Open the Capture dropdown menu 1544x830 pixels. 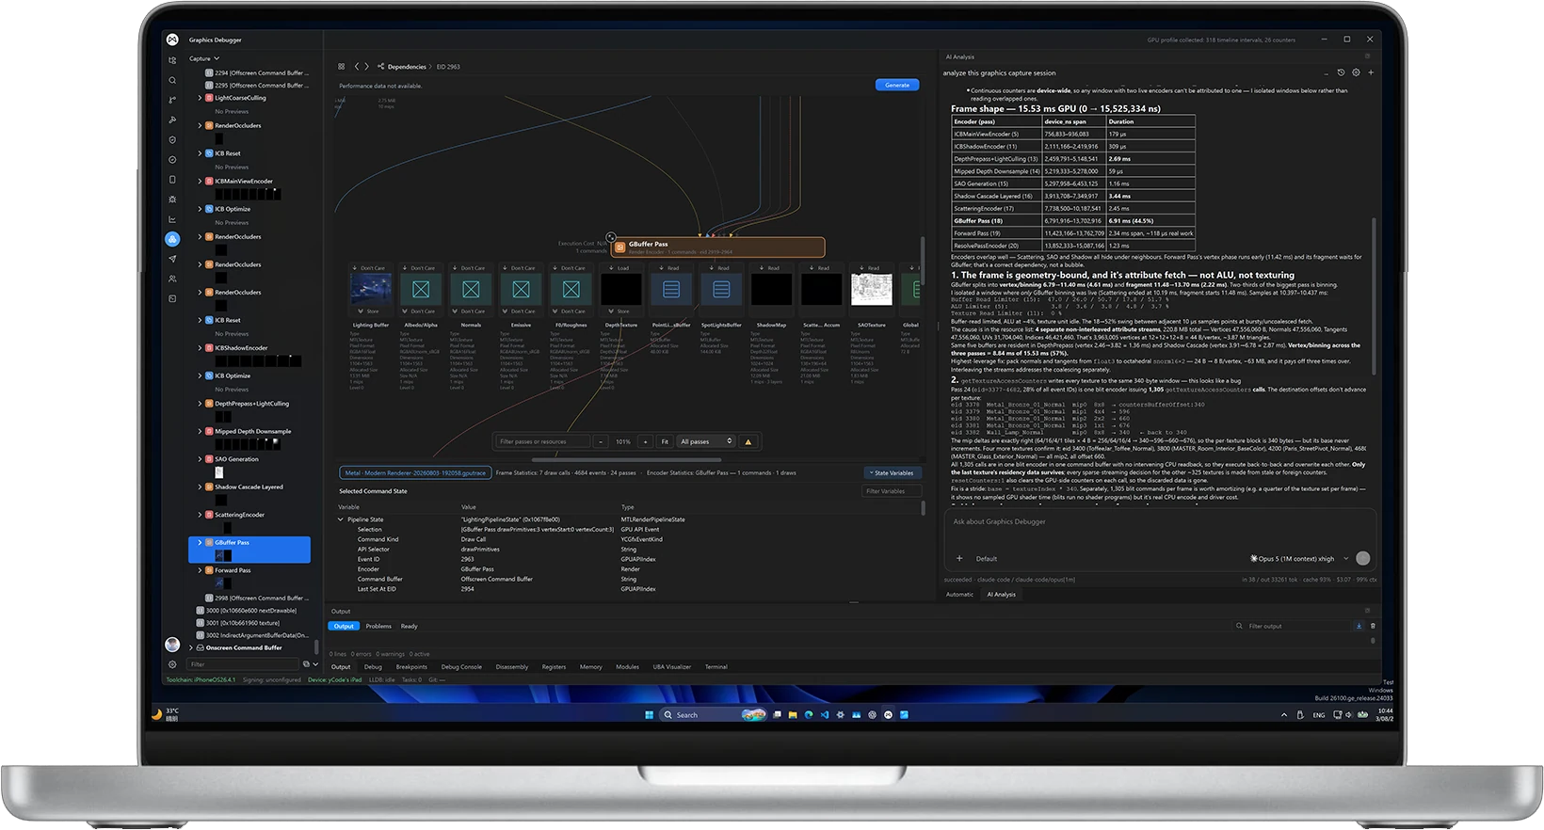point(203,58)
